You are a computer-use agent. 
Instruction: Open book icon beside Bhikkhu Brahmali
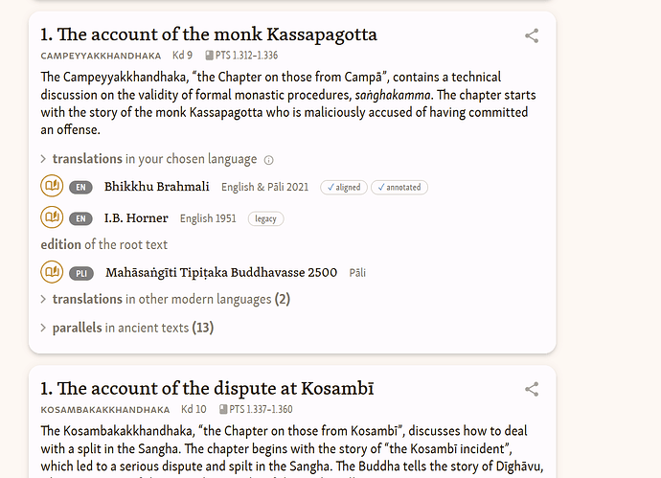(52, 186)
